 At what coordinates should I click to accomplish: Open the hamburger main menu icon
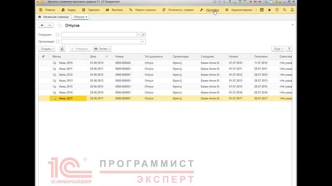40,10
